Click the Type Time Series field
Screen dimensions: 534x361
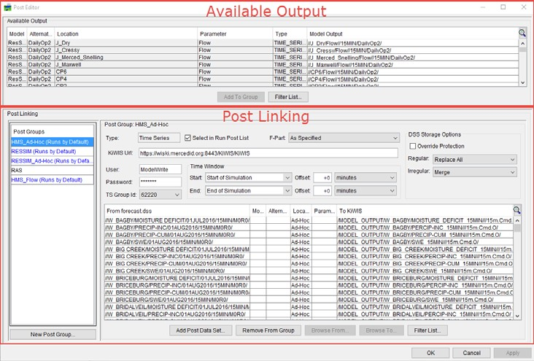click(x=159, y=138)
